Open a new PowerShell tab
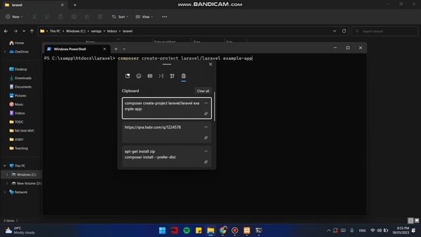Viewport: 421px width, 237px height. point(116,49)
